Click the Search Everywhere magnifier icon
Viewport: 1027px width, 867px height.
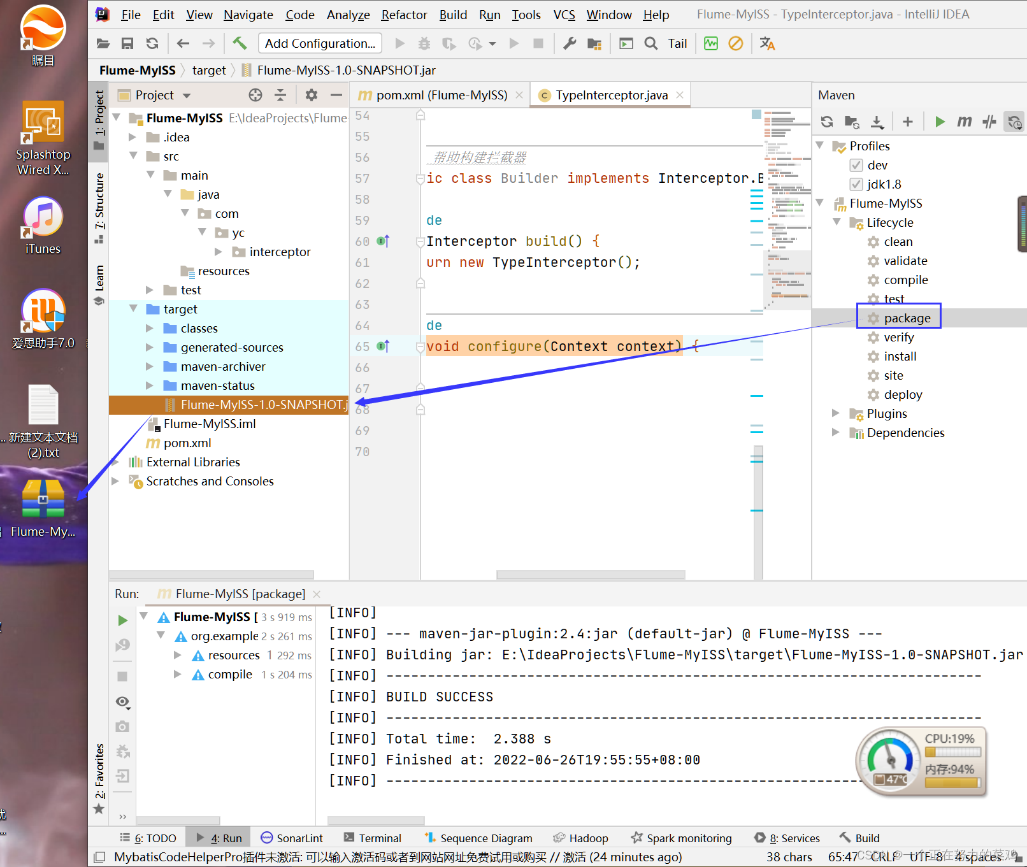click(651, 43)
